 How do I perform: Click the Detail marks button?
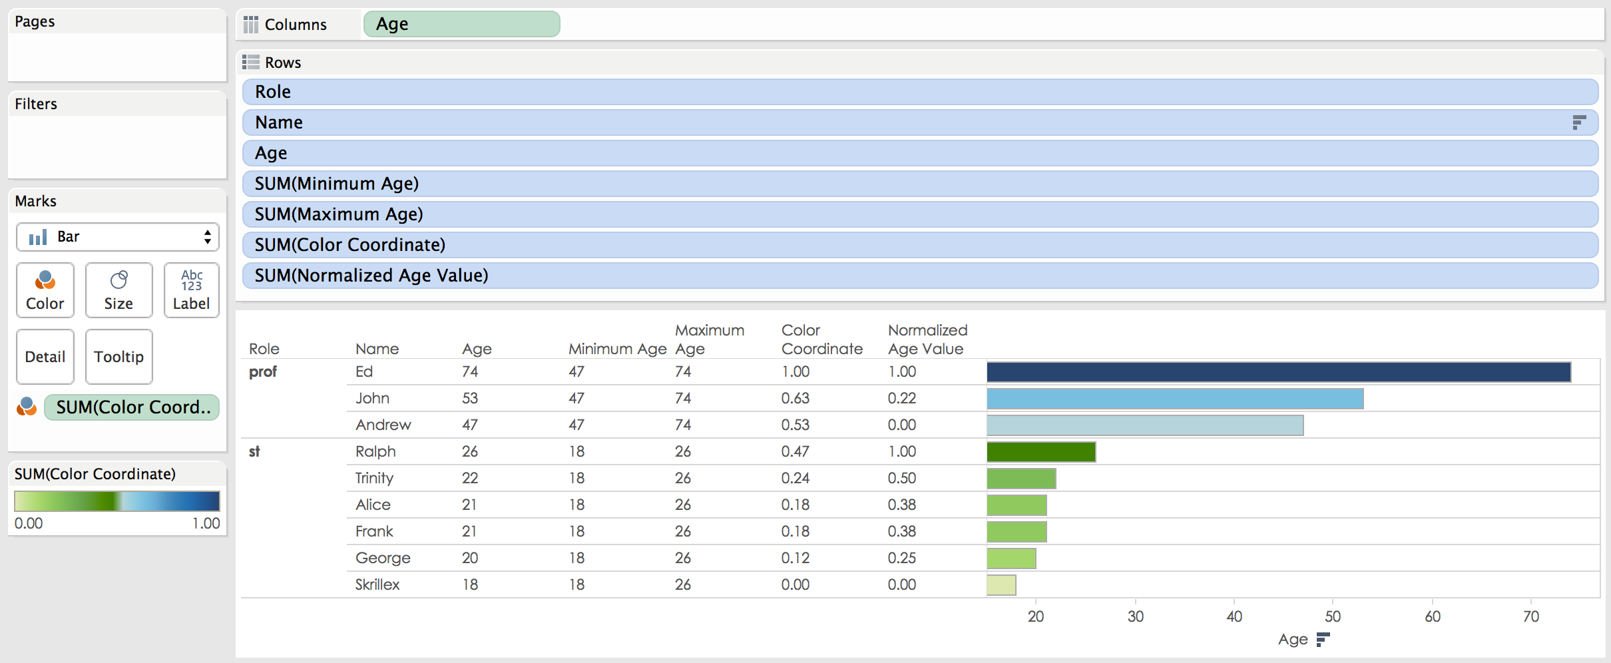click(45, 357)
